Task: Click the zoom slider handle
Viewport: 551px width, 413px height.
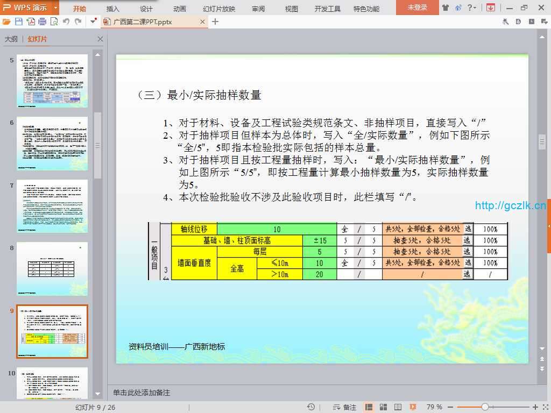Action: coord(485,407)
